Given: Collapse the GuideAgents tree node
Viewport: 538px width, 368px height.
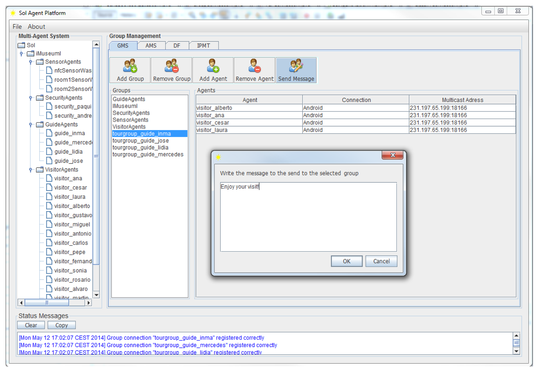Looking at the screenshot, I should pyautogui.click(x=31, y=124).
